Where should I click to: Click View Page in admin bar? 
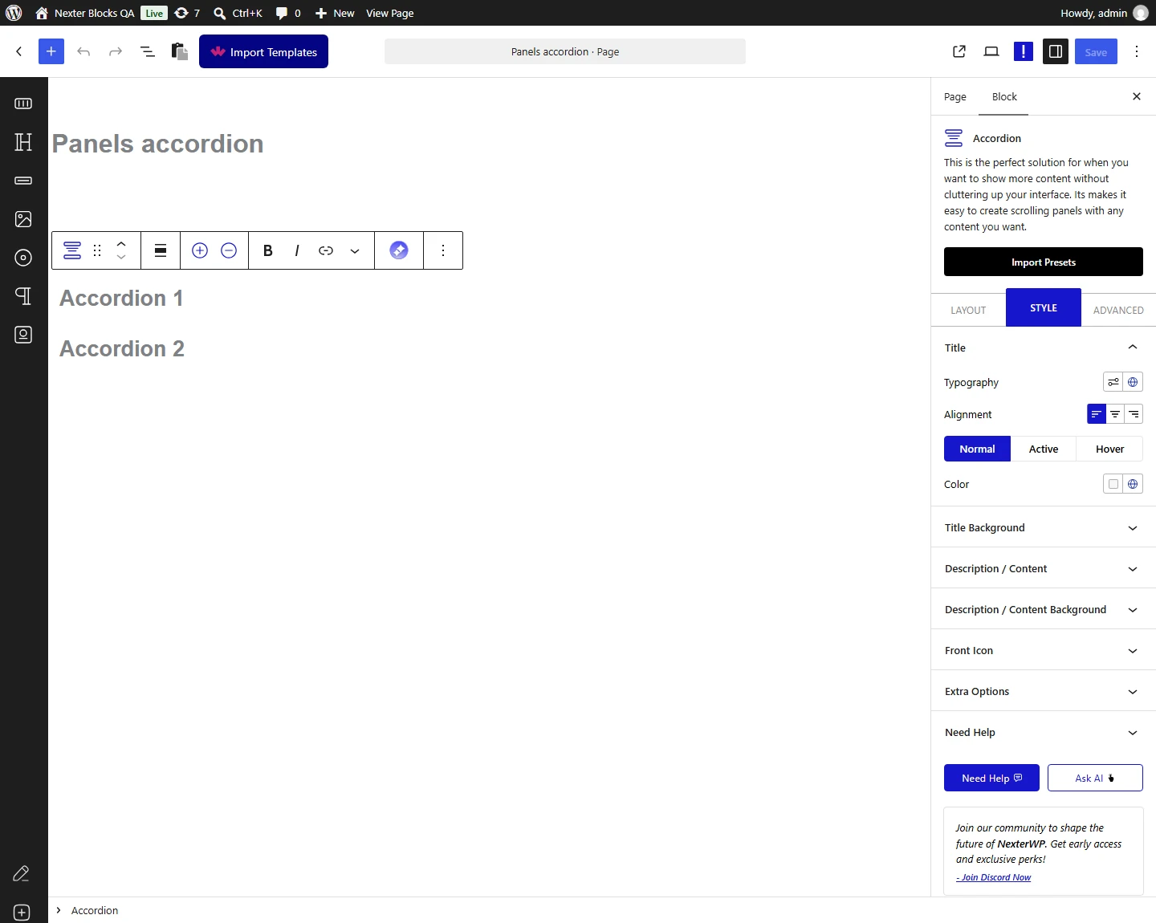click(x=390, y=13)
